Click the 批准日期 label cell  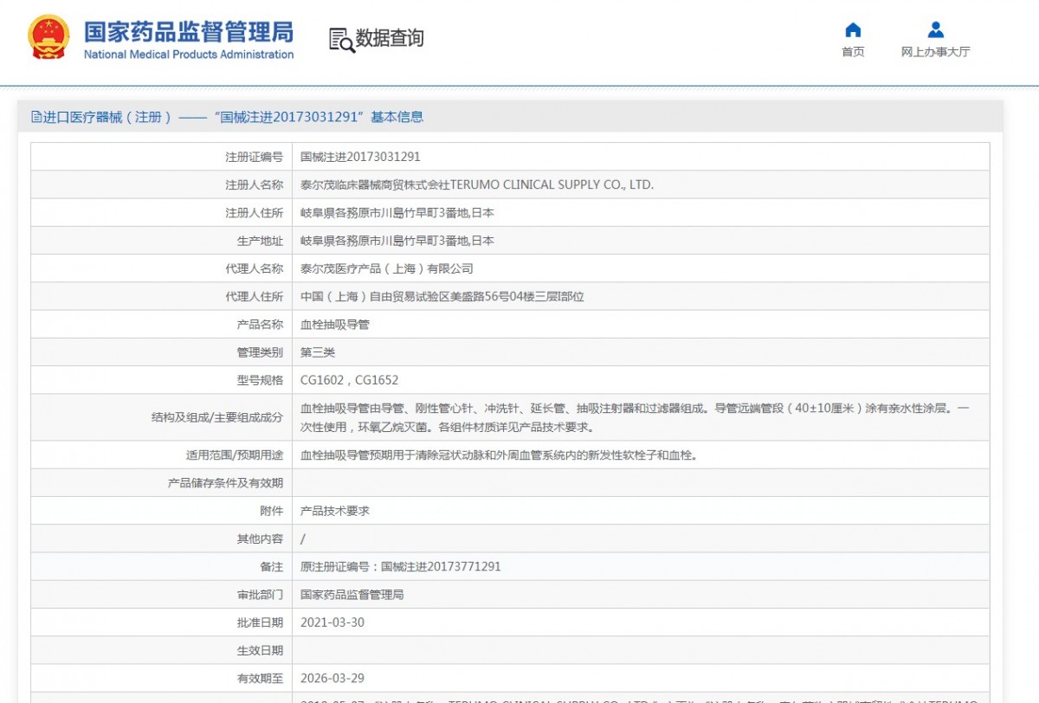162,622
